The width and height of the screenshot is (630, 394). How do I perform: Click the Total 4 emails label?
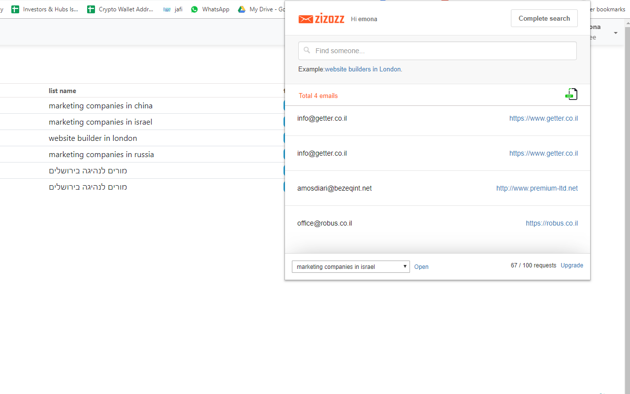(318, 96)
